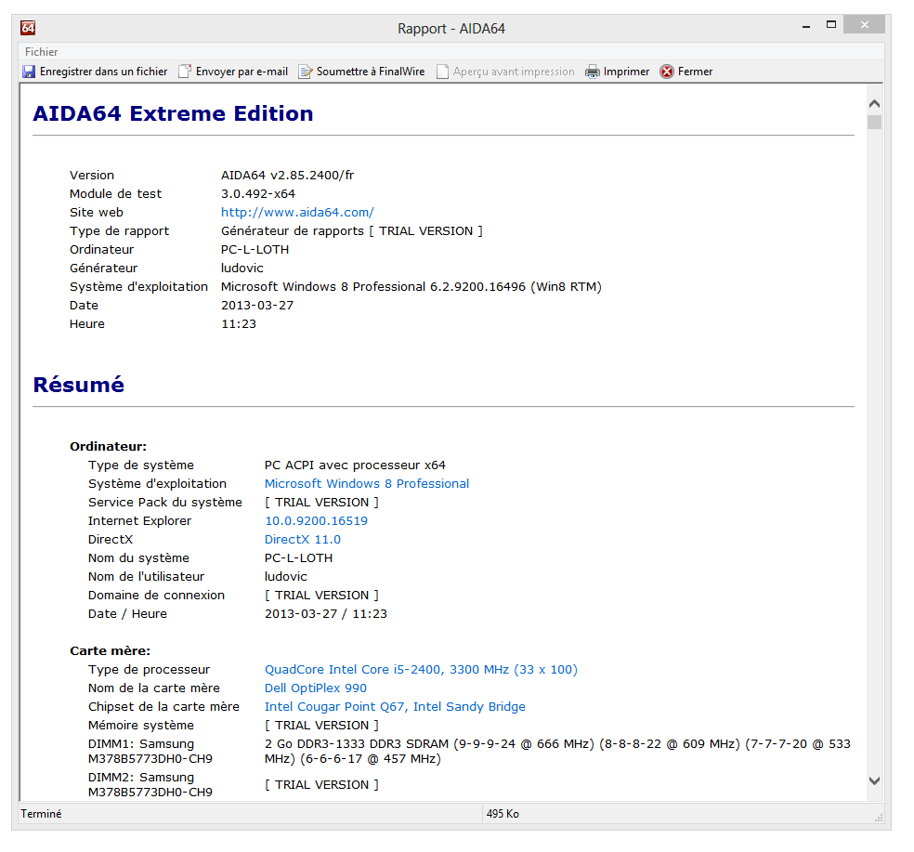Click the Ordinateur: section header

(109, 447)
